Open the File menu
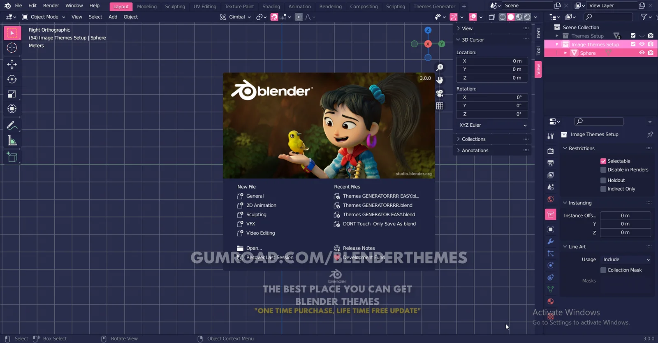Screen dimensions: 658x343 [19, 6]
